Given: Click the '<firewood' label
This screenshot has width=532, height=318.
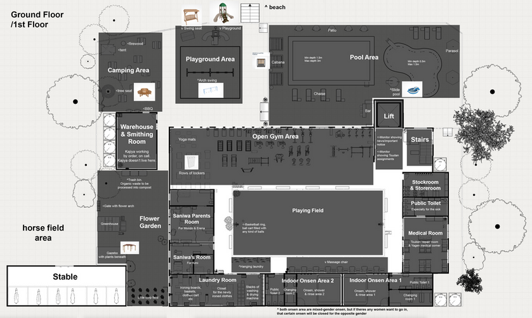Looking at the screenshot, I should pyautogui.click(x=135, y=43).
